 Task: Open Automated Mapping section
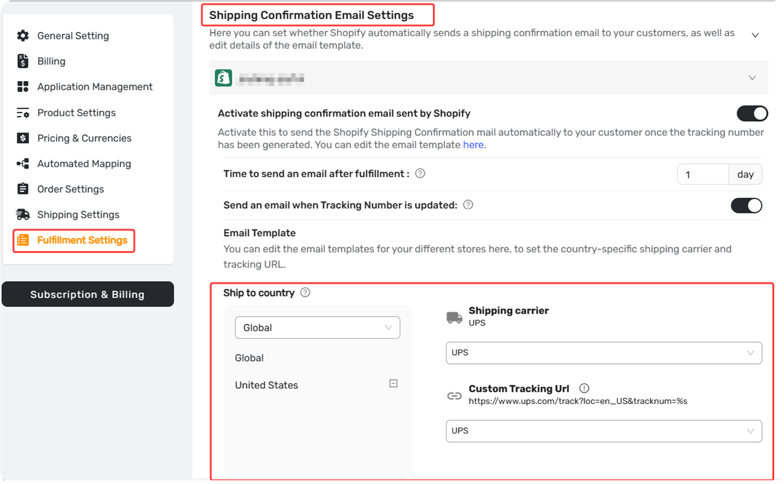(84, 164)
